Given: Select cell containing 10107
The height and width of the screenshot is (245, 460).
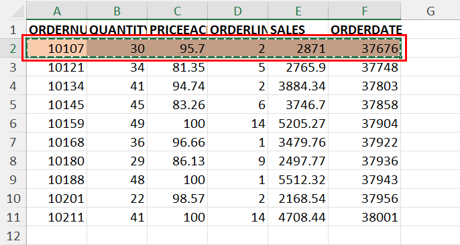Looking at the screenshot, I should coord(56,48).
